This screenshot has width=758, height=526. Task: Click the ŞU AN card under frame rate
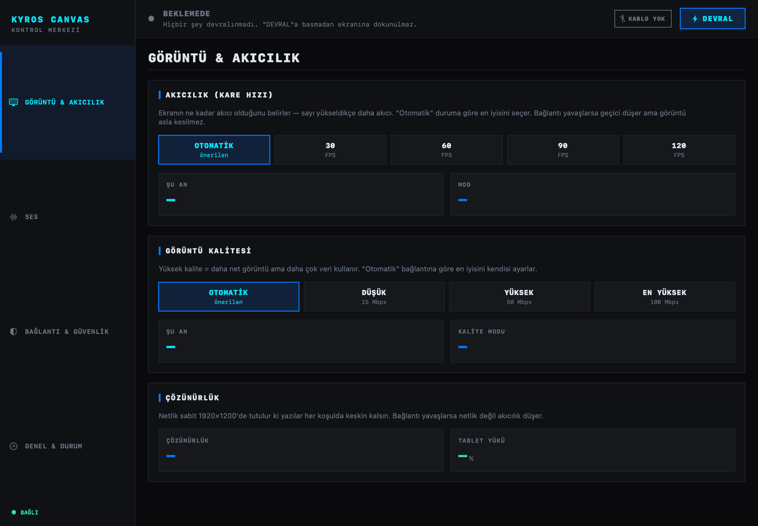pos(301,194)
